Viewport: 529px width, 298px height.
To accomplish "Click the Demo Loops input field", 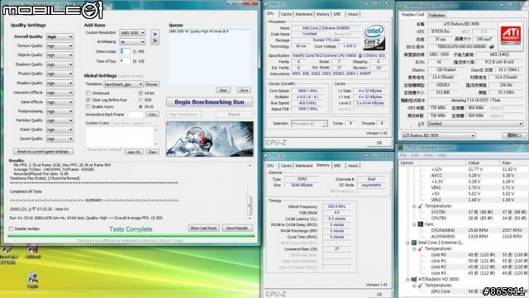I will point(125,51).
